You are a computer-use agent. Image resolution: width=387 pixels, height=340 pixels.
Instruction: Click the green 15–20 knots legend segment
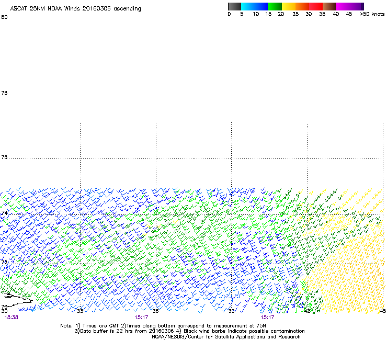[275, 6]
